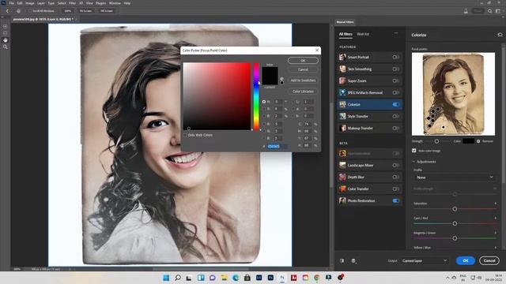Click the Photo Restoration filter thumbnail
Image resolution: width=506 pixels, height=284 pixels.
[342, 200]
